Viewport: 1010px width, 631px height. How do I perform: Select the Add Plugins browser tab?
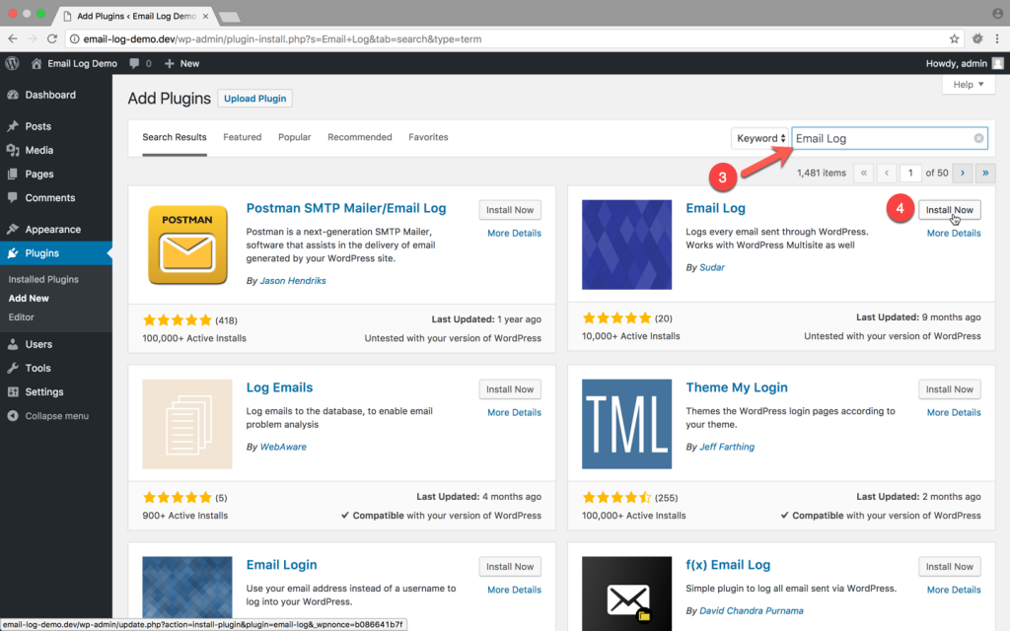point(136,16)
